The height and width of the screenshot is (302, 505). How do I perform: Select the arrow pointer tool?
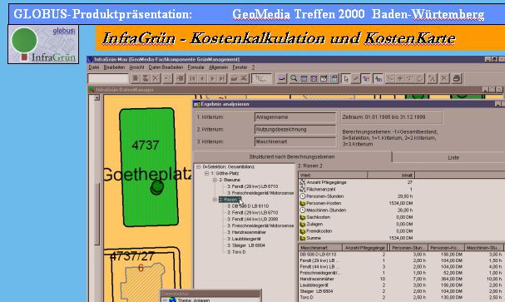coord(346,78)
